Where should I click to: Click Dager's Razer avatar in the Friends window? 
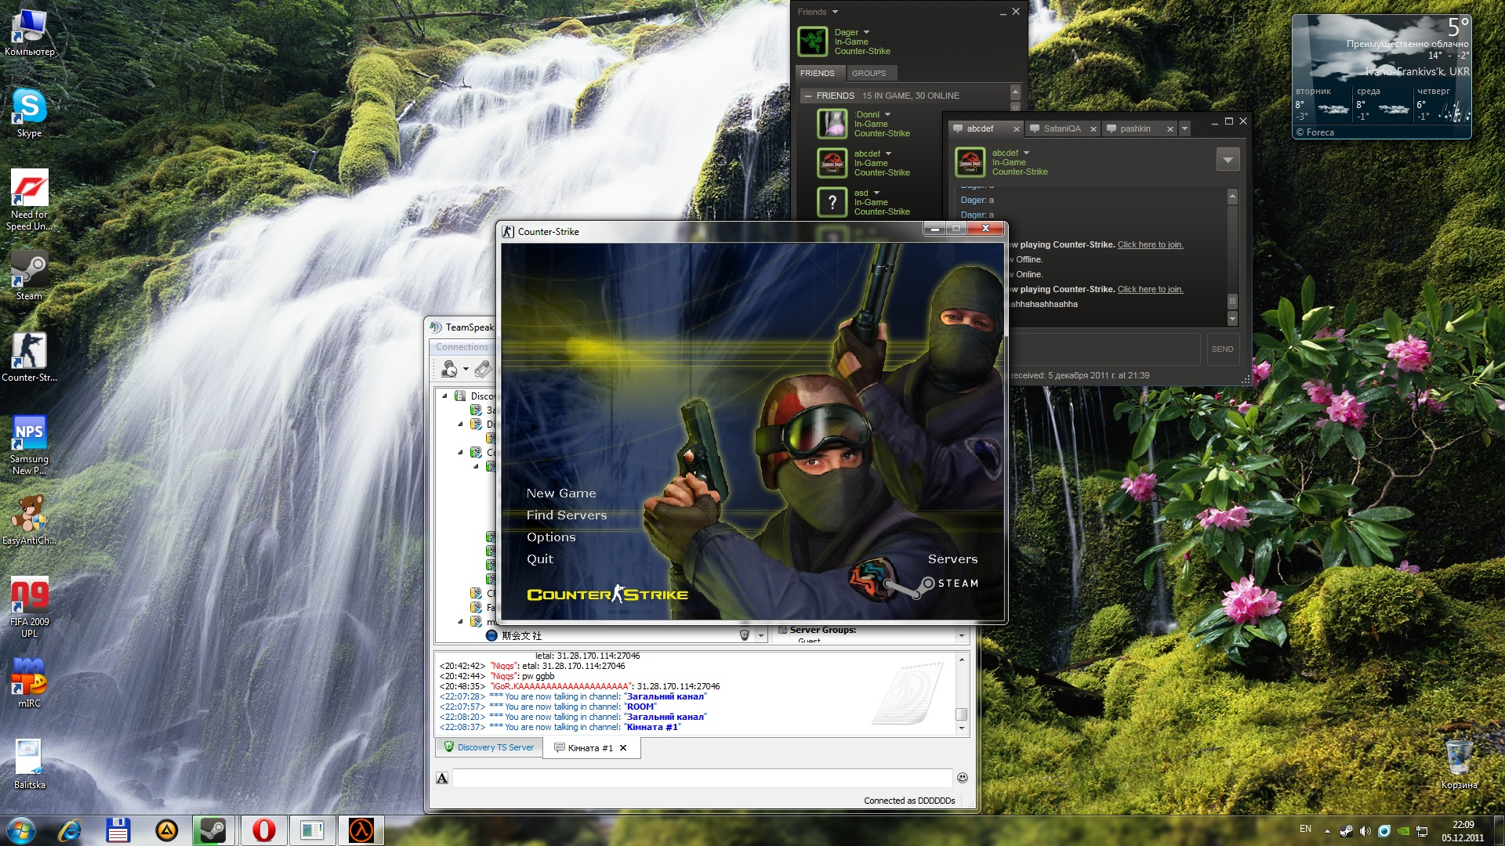pyautogui.click(x=813, y=42)
